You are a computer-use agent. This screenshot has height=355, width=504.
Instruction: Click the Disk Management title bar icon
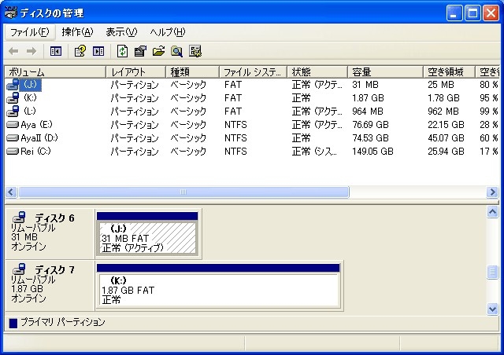[x=10, y=13]
